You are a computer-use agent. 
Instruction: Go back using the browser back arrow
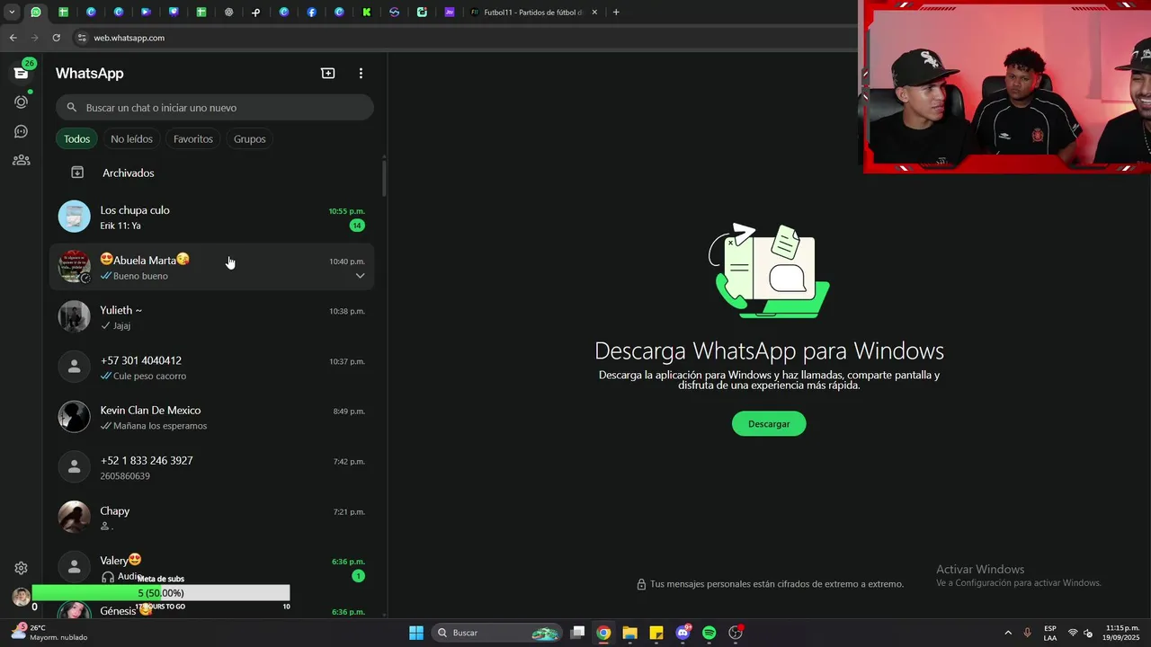pos(13,38)
